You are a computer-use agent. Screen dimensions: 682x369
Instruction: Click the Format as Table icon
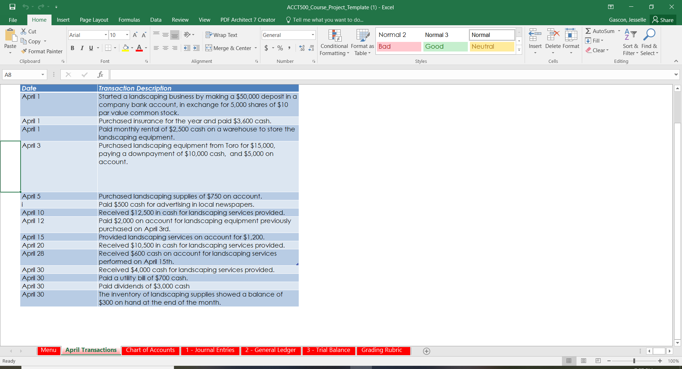362,42
